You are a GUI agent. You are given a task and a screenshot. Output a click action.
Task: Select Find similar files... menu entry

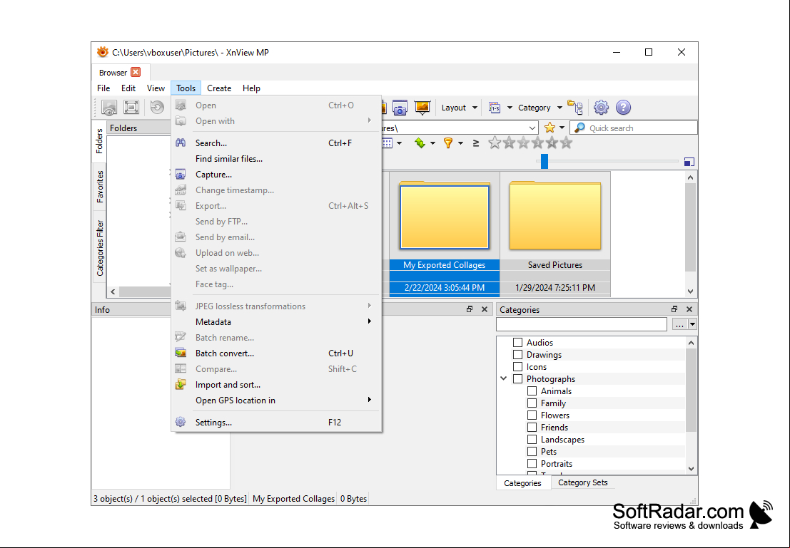(x=276, y=158)
